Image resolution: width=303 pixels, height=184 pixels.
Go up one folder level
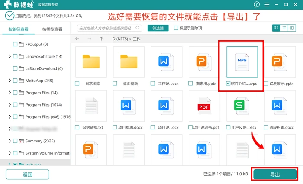(x=101, y=39)
